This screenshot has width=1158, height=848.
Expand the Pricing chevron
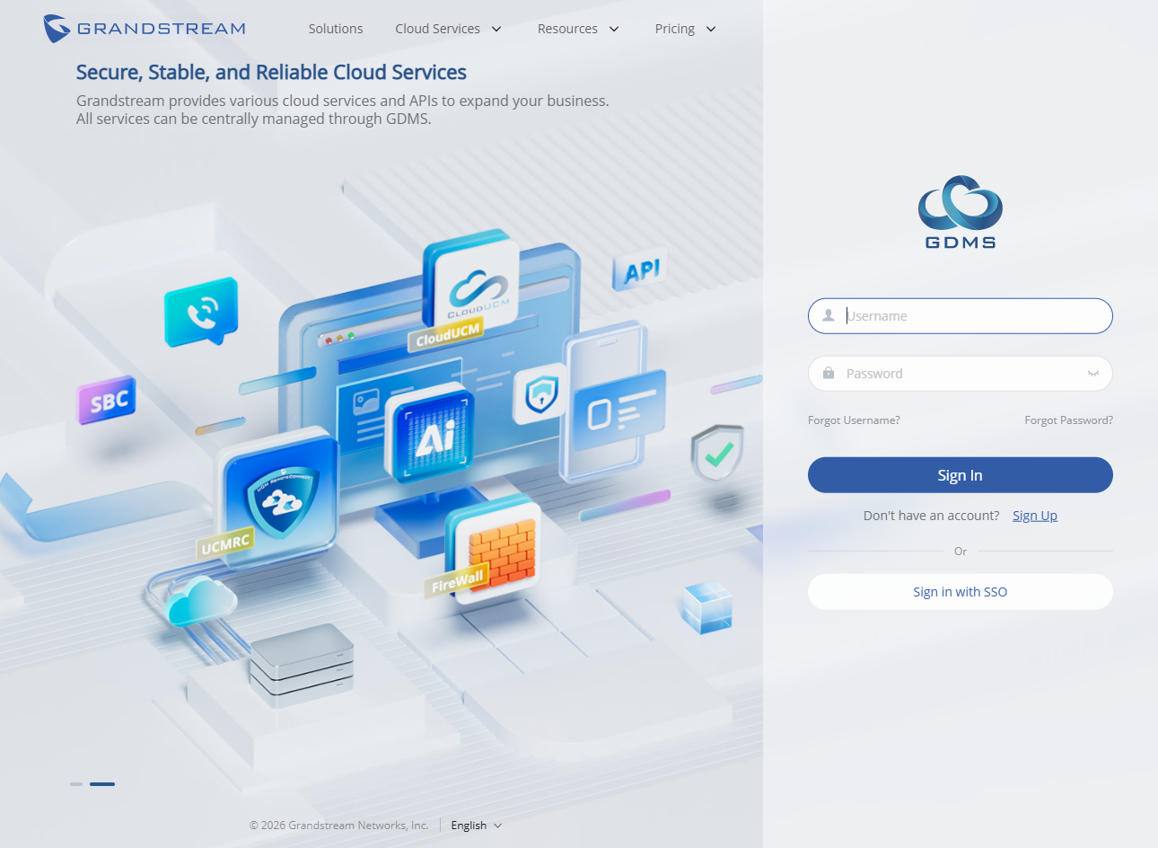coord(711,29)
